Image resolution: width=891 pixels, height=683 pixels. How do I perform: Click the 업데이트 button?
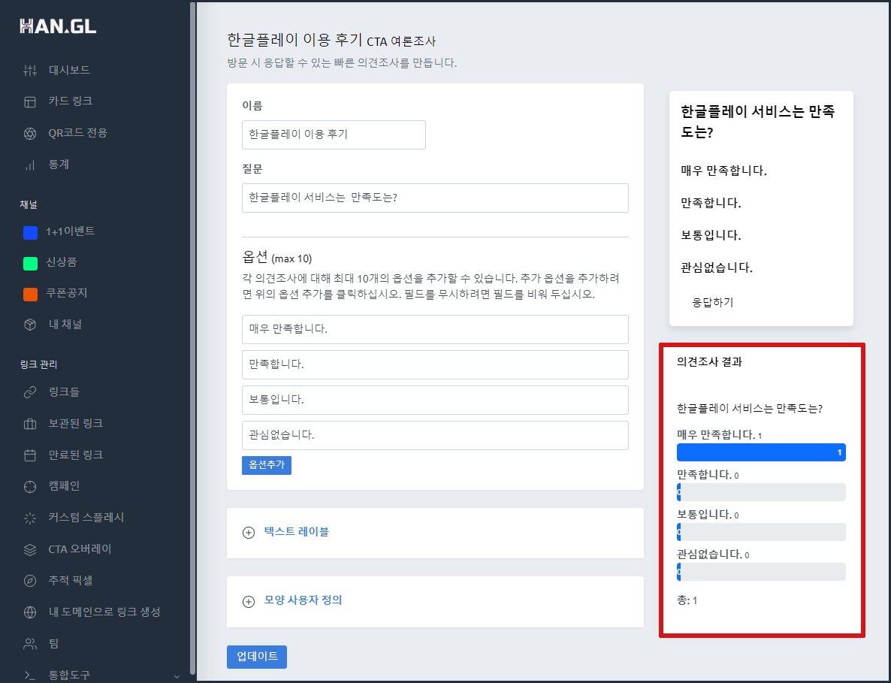[257, 657]
